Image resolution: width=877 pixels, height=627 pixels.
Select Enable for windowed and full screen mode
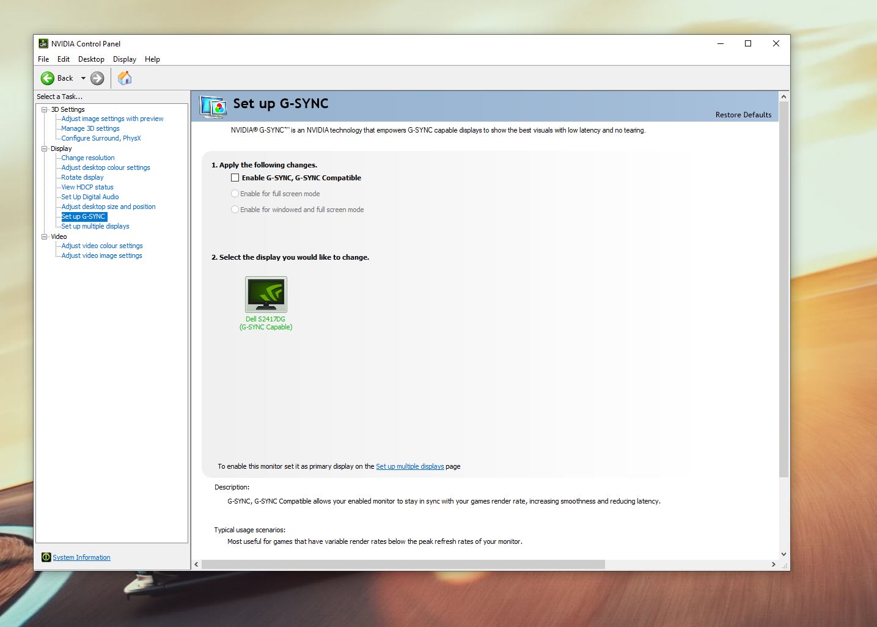click(235, 210)
